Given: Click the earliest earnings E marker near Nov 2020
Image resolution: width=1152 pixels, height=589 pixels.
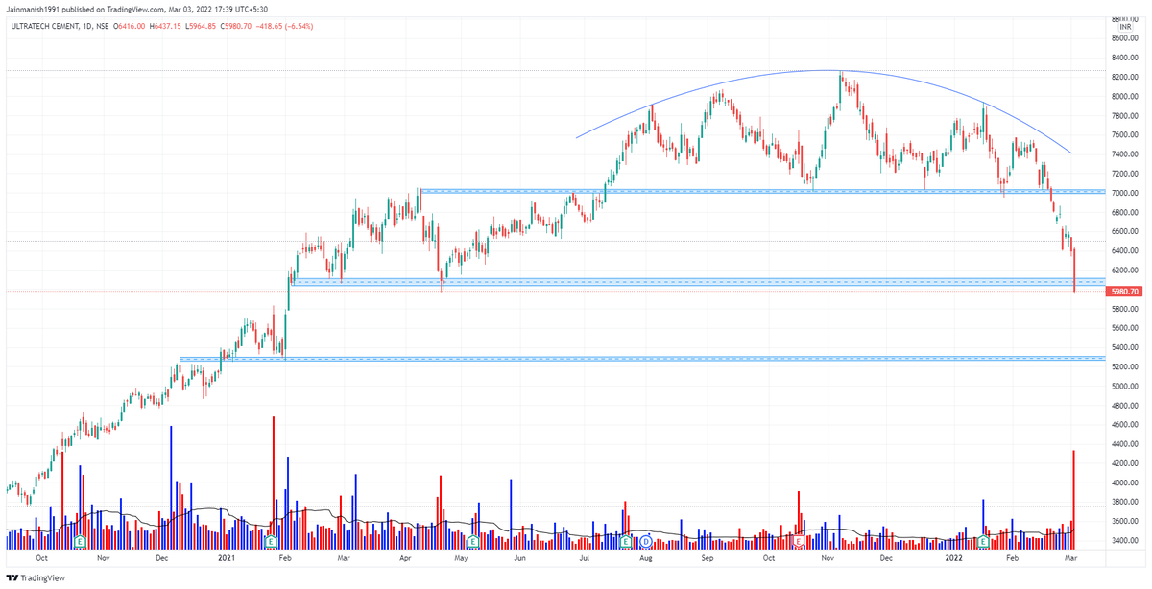Looking at the screenshot, I should tap(81, 541).
